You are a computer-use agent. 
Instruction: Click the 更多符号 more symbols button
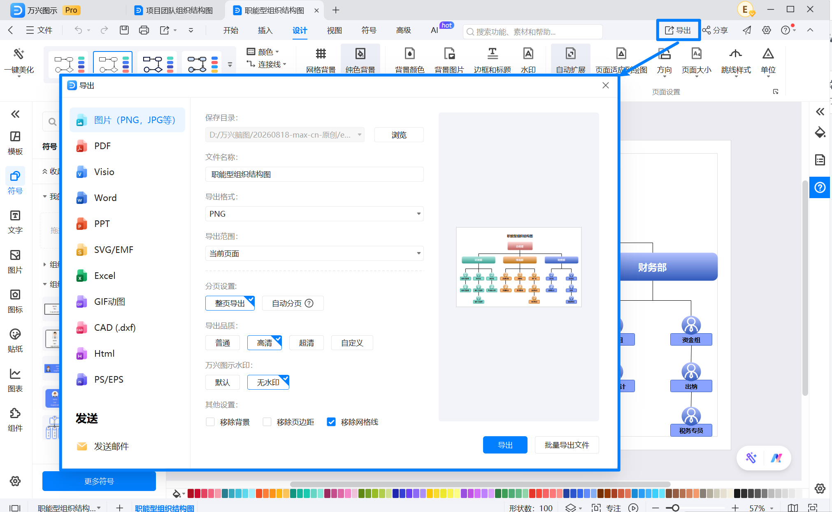tap(99, 481)
